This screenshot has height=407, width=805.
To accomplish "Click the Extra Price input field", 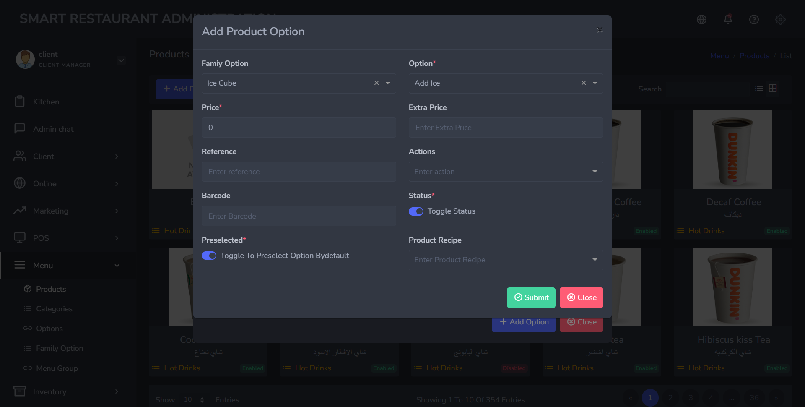I will 506,128.
